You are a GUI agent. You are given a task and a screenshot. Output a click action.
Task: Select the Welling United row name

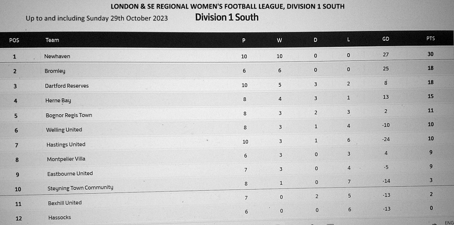click(x=64, y=130)
